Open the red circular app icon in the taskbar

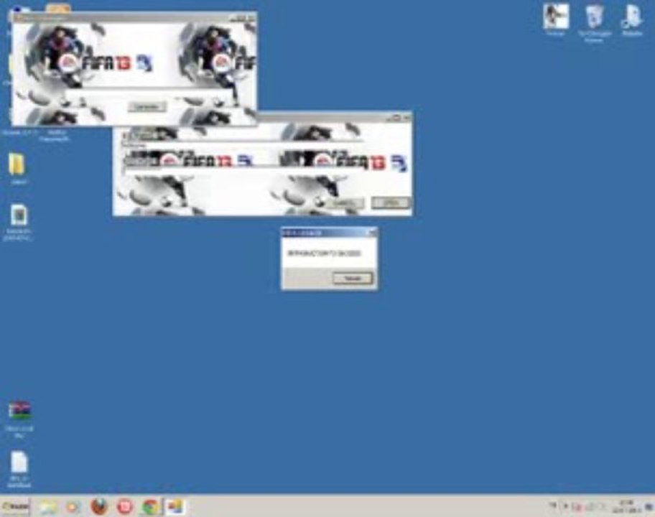click(124, 506)
